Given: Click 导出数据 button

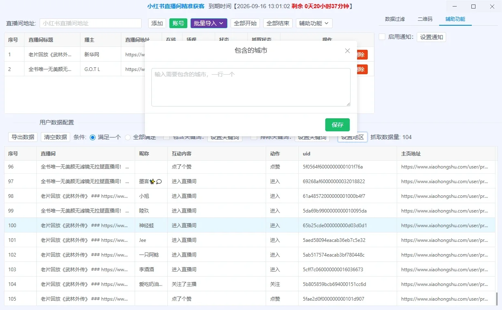Looking at the screenshot, I should click(x=23, y=137).
